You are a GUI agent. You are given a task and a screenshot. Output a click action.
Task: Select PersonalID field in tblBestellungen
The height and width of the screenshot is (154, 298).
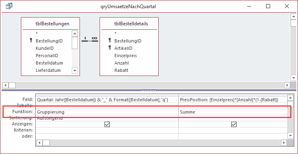47,56
